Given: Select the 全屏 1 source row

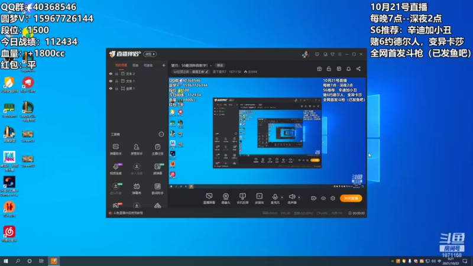Looking at the screenshot, I should (137, 88).
